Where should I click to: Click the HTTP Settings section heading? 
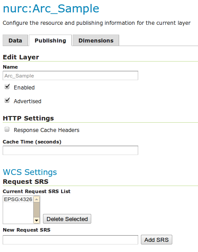[x=28, y=118]
